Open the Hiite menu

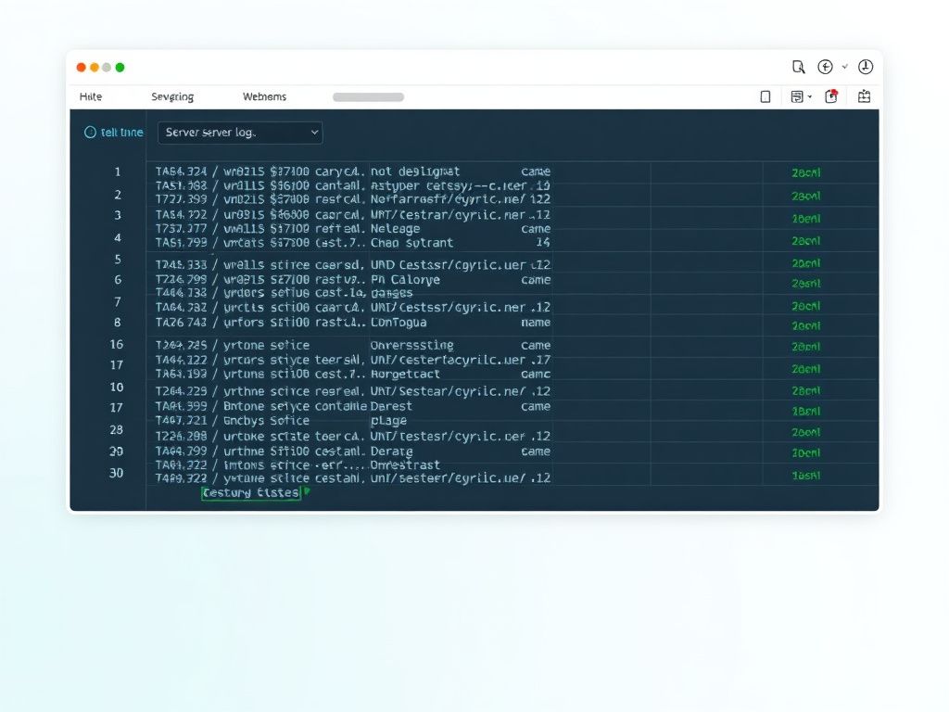[x=91, y=96]
